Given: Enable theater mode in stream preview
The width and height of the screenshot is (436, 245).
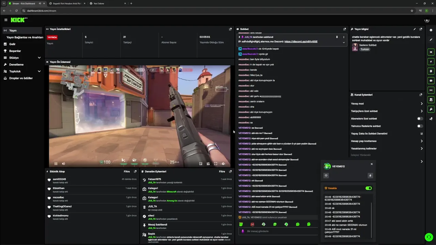Looking at the screenshot, I should pos(208,164).
